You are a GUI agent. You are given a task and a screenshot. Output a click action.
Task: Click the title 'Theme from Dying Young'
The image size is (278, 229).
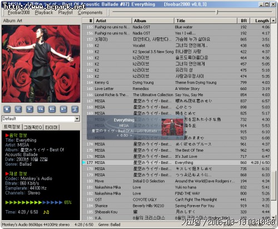click(x=196, y=82)
